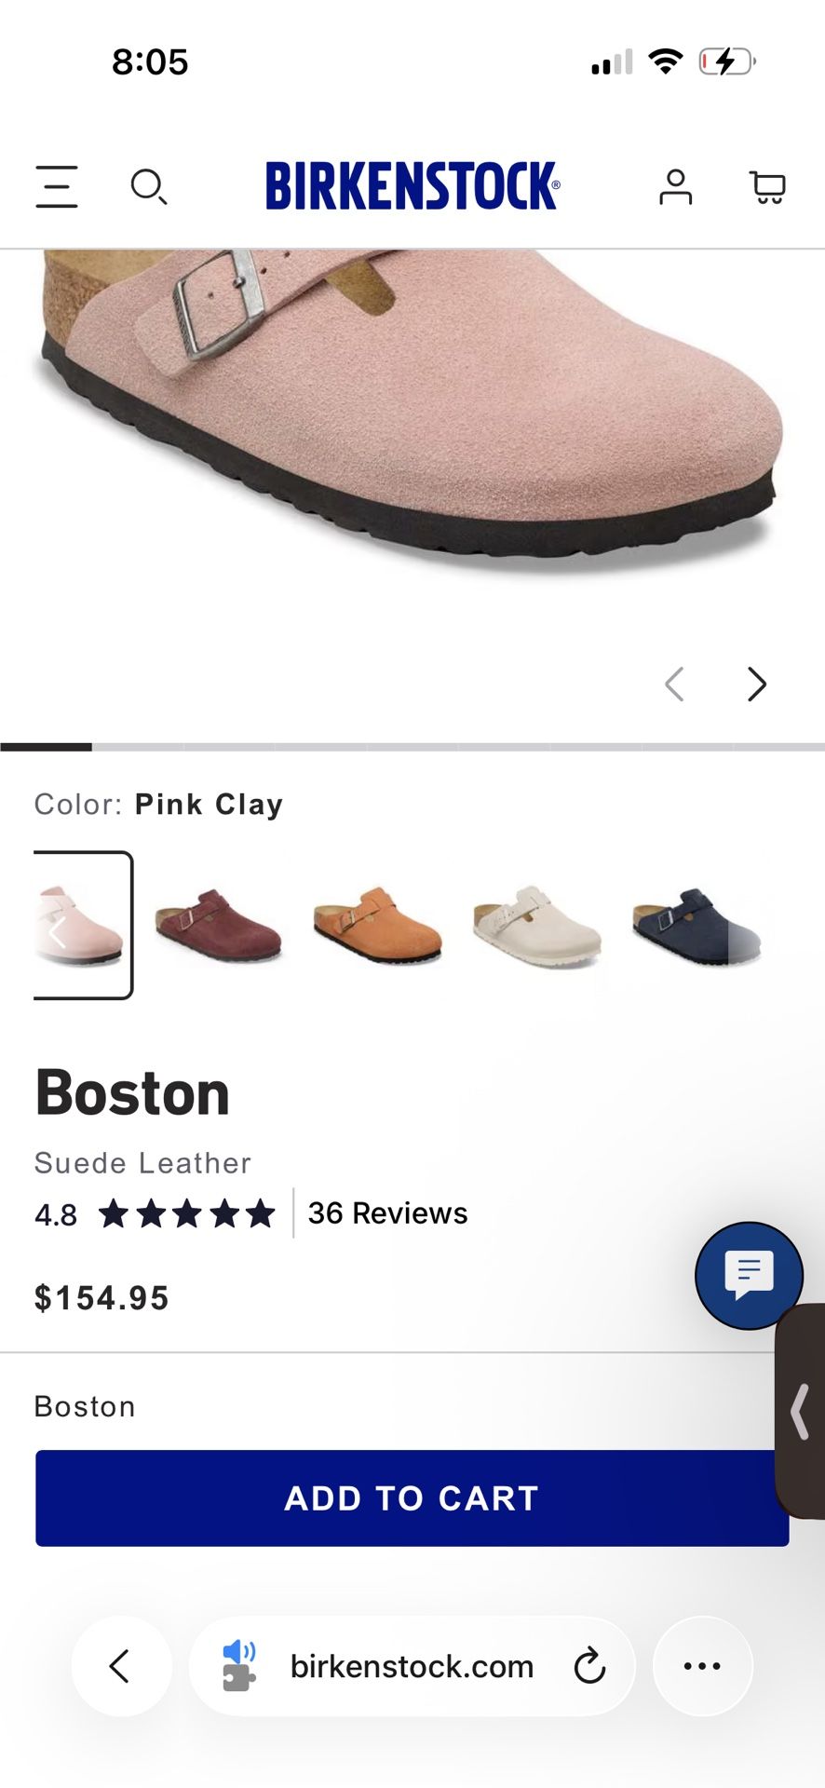Image resolution: width=825 pixels, height=1788 pixels.
Task: Tap the page extensions speaker icon
Action: click(x=238, y=1665)
